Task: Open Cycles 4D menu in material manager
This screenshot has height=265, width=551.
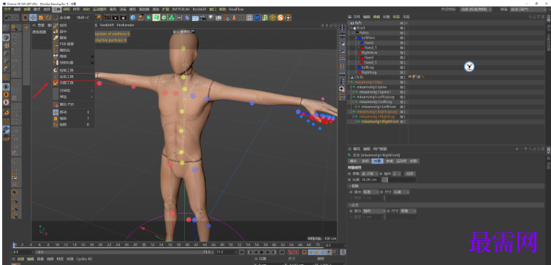Action: coord(84,259)
